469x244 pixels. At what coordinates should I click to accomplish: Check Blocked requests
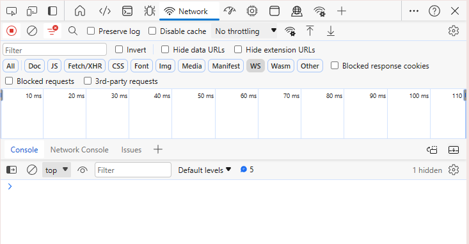click(9, 81)
